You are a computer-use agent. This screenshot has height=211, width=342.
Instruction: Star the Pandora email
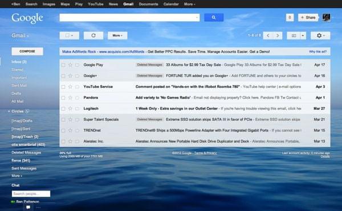click(70, 98)
